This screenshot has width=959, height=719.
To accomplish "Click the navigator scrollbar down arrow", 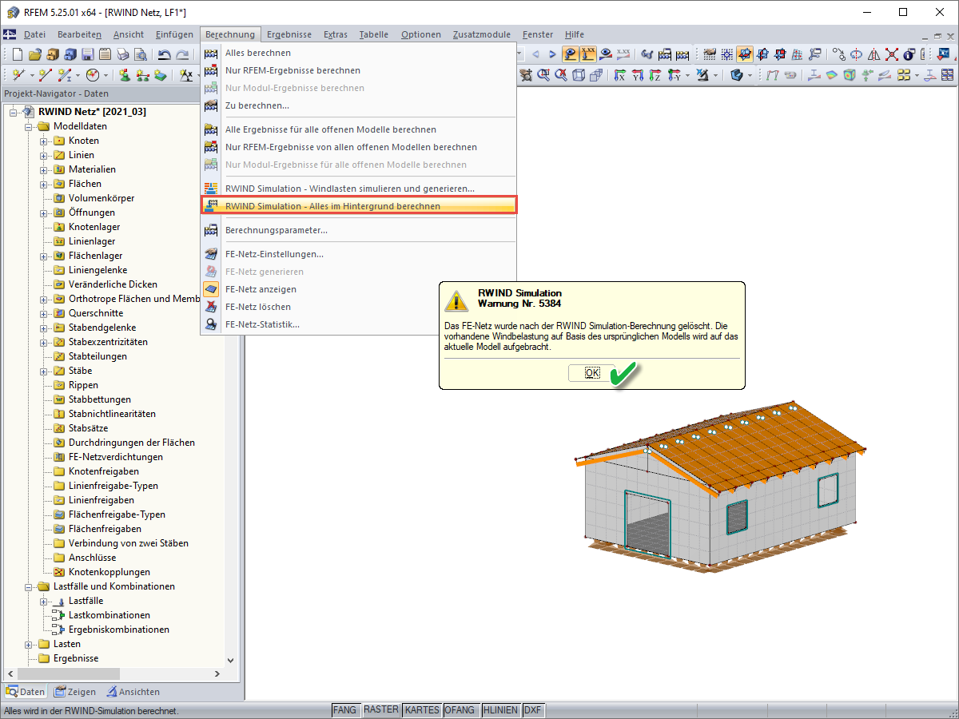I will coord(231,661).
